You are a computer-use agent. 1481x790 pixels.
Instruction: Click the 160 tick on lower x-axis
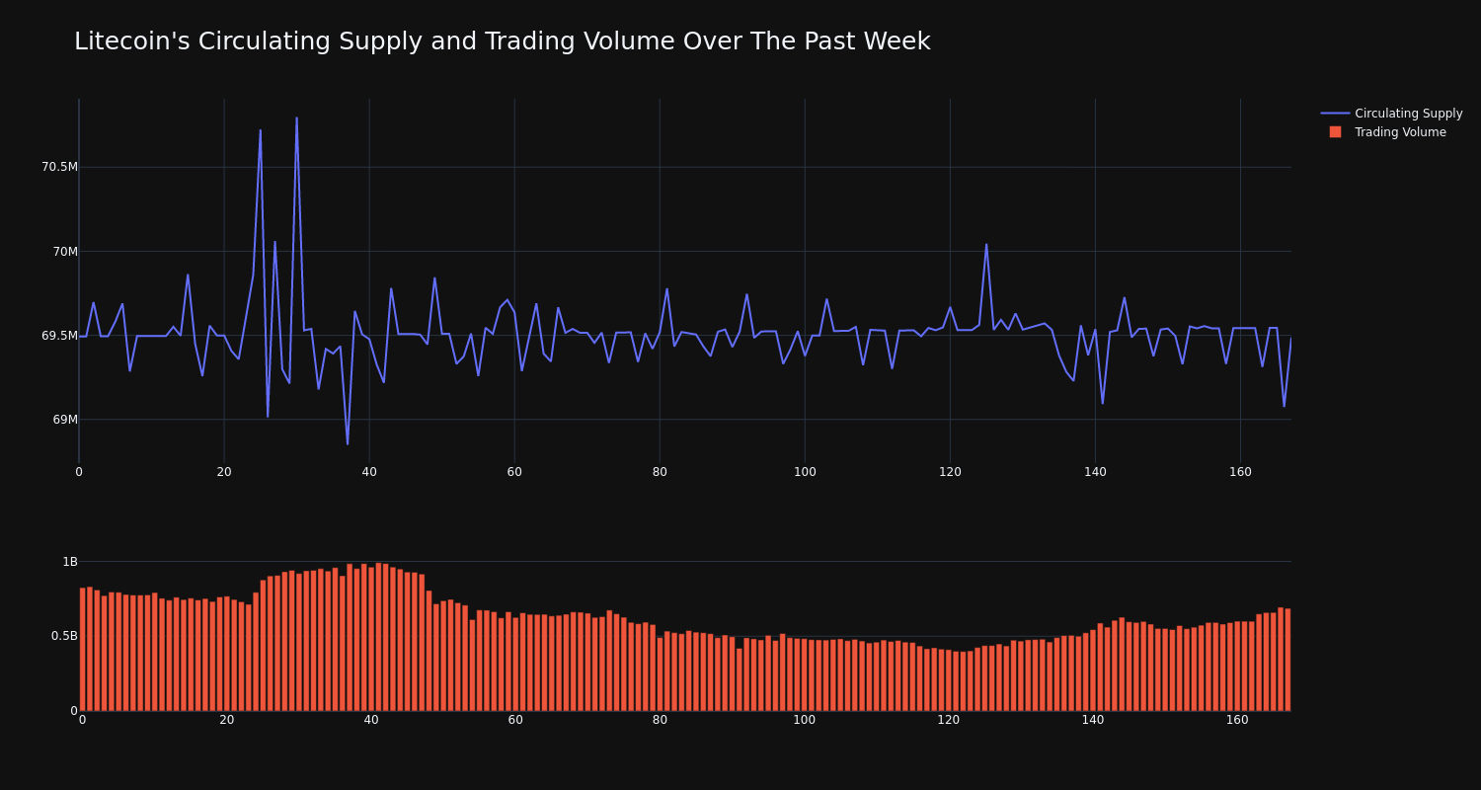1237,720
